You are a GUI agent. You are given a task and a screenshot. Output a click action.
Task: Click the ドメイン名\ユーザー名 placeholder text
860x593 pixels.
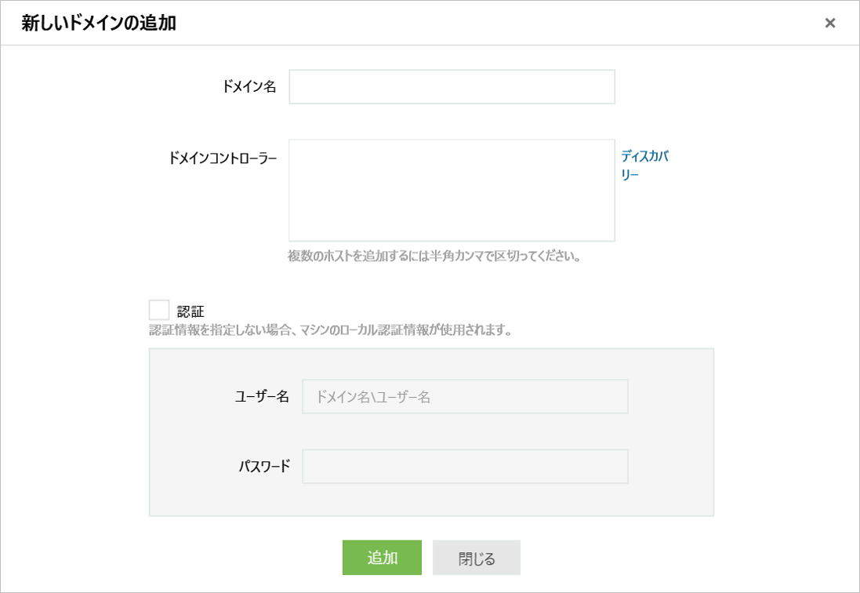click(x=373, y=397)
